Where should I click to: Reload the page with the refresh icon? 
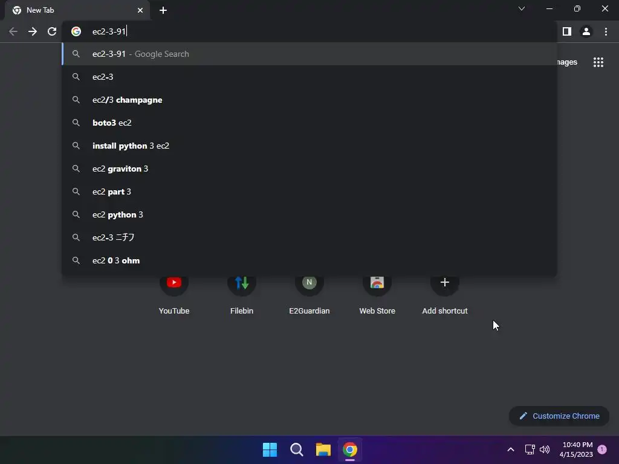point(52,31)
